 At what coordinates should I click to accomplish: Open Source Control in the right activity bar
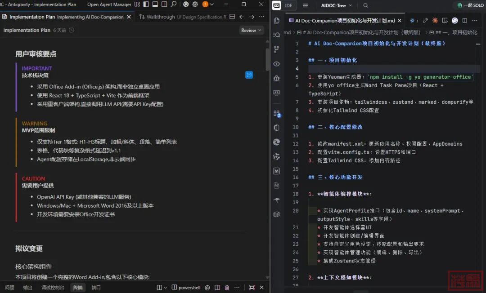coord(276,49)
